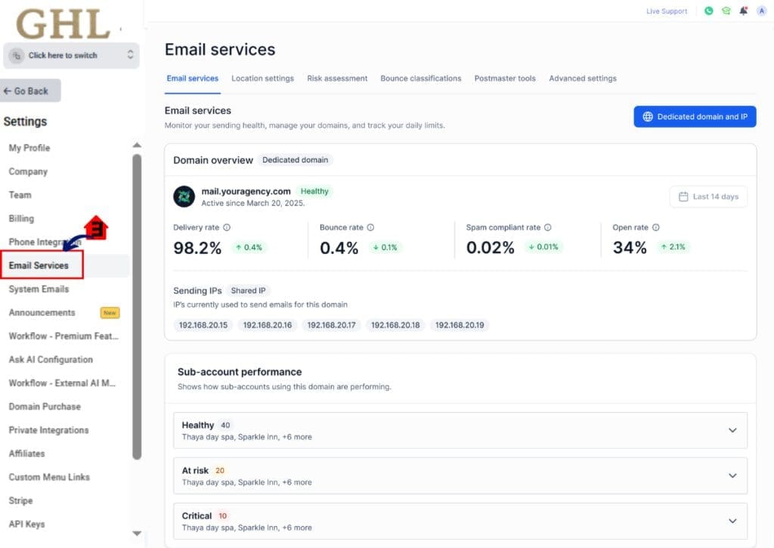Click the sidebar vertical scrollbar
774x548 pixels.
[x=137, y=307]
